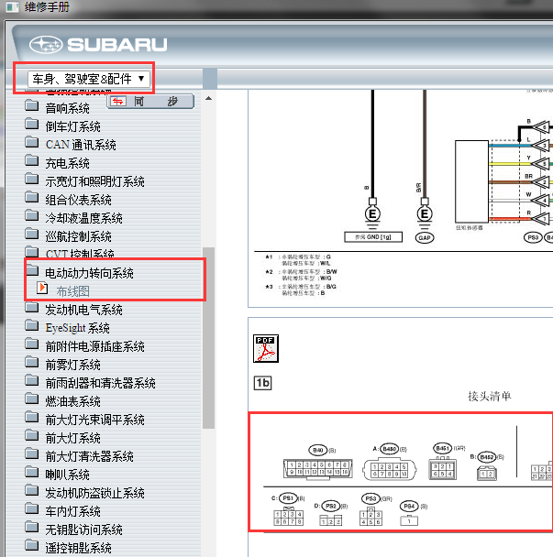
Task: Open the PDF icon above section 1b
Action: click(266, 348)
